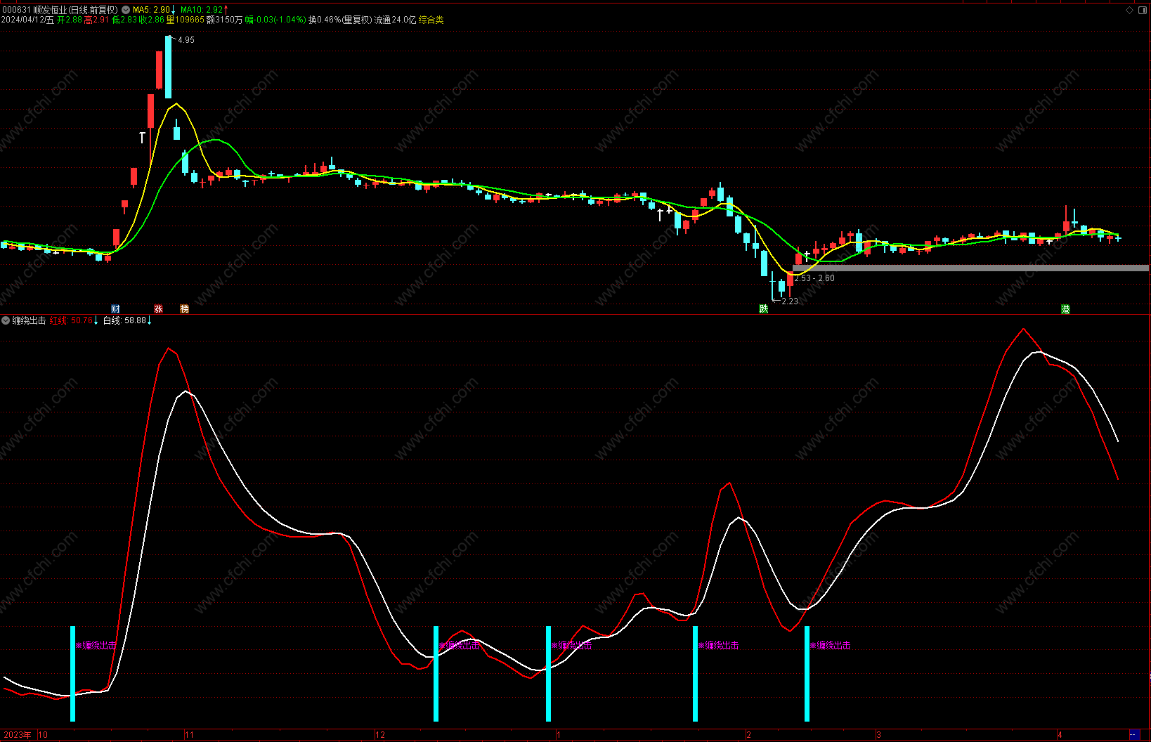This screenshot has height=742, width=1151.
Task: Expand the main chart indicator dropdown arrow
Action: [x=126, y=10]
